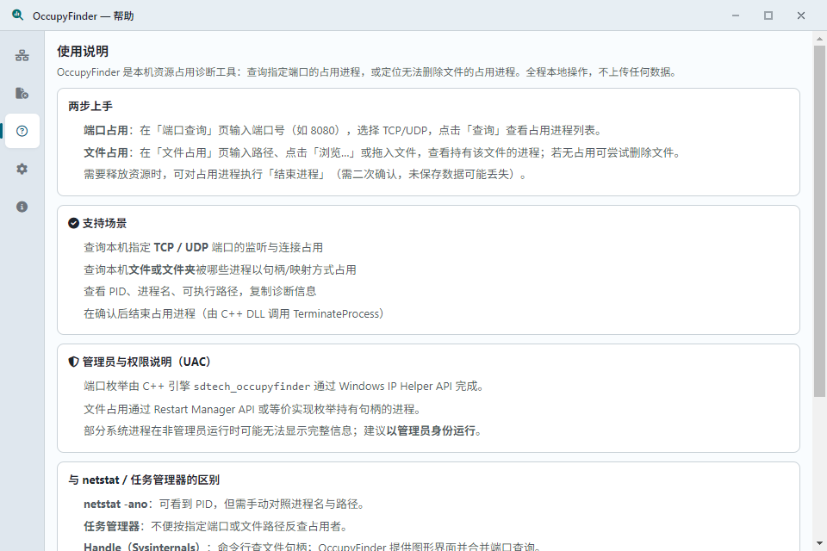This screenshot has height=551, width=827.
Task: Open settings gear in sidebar
Action: pos(22,169)
